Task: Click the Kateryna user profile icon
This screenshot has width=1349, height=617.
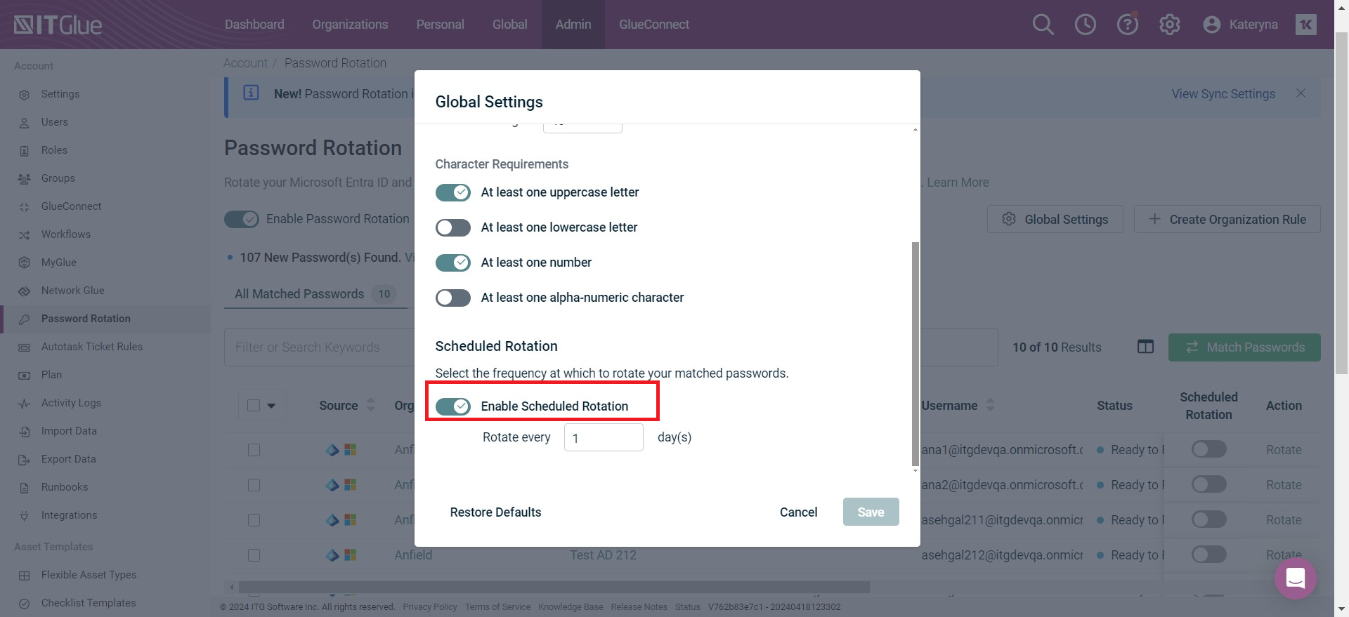Action: (x=1211, y=25)
